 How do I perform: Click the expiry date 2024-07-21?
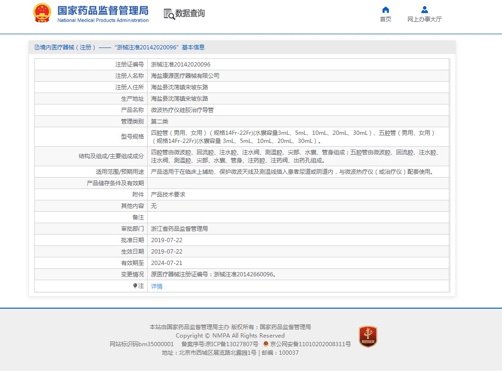pos(167,263)
